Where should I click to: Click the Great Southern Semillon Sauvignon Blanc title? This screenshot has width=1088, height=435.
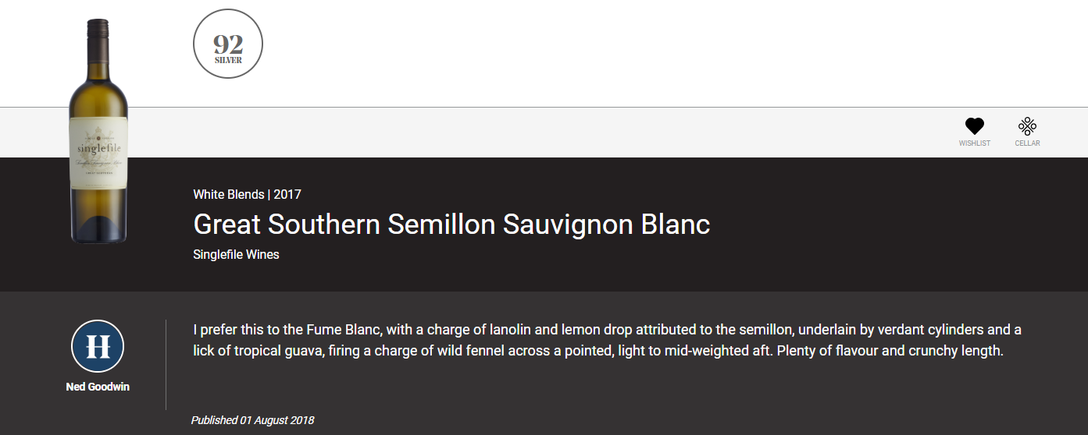(x=451, y=225)
